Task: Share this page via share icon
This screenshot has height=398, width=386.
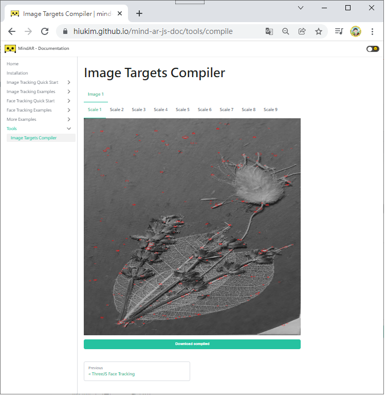Action: (302, 31)
